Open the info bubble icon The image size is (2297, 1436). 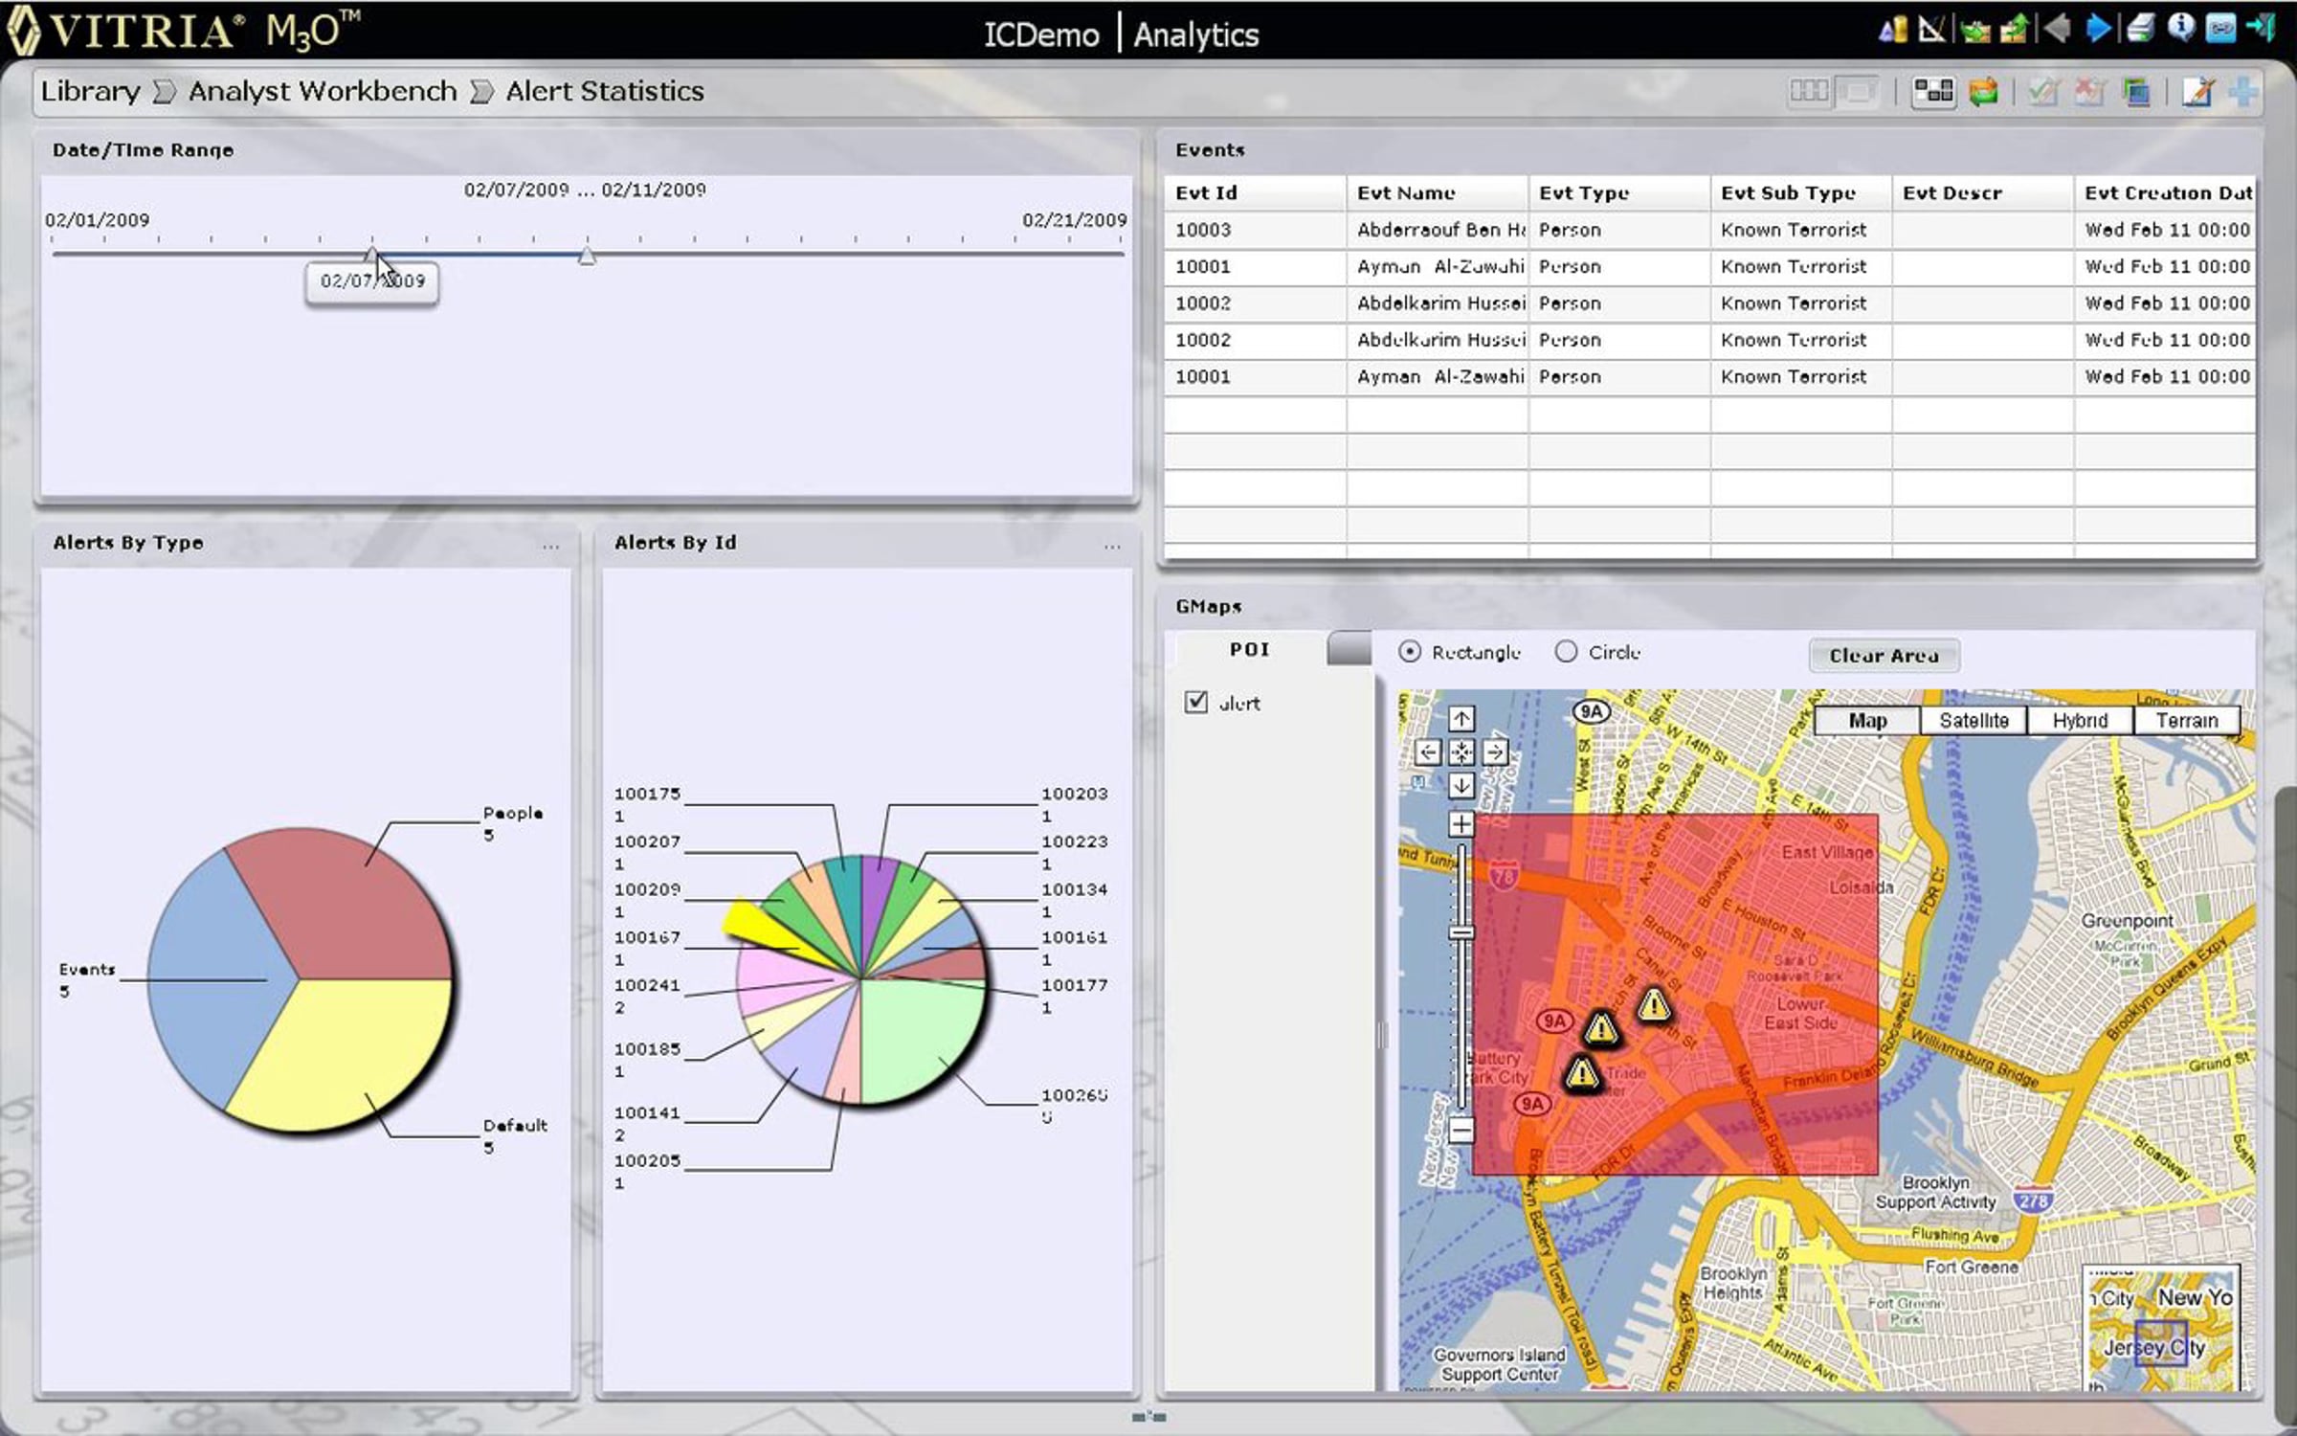coord(2181,29)
